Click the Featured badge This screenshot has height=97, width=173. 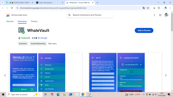[24, 38]
